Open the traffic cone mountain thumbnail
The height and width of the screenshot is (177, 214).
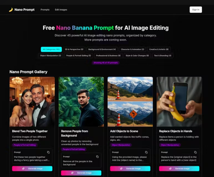tap(130, 102)
